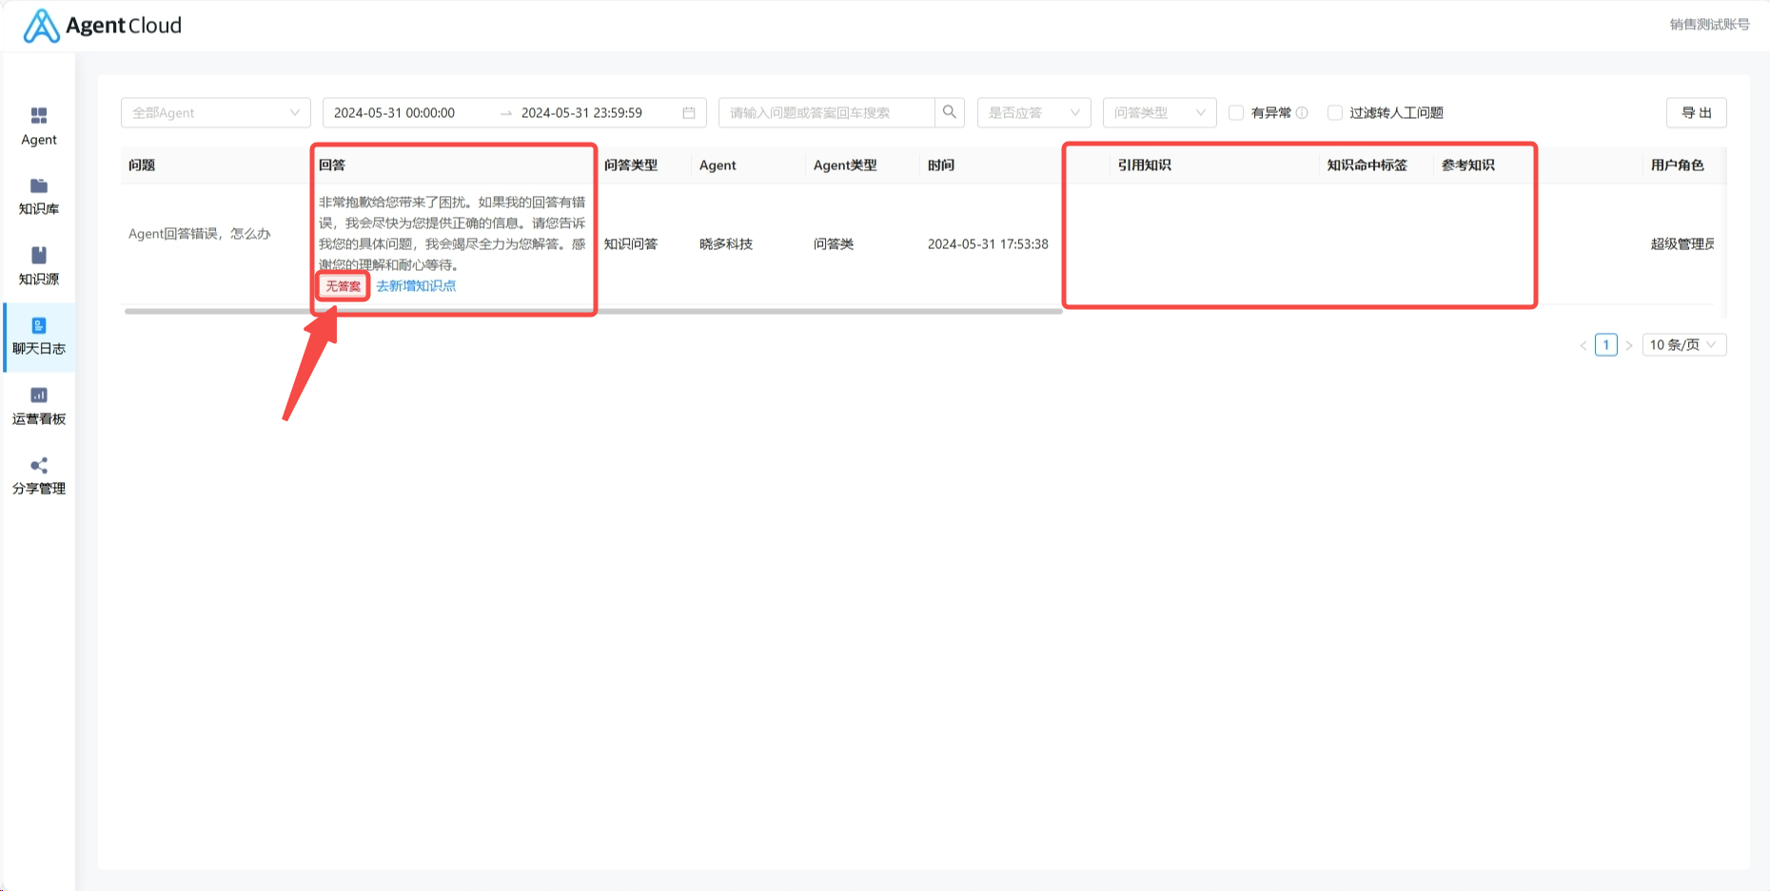Viewport: 1770px width, 891px height.
Task: Click the calendar icon in date range
Action: click(x=689, y=112)
